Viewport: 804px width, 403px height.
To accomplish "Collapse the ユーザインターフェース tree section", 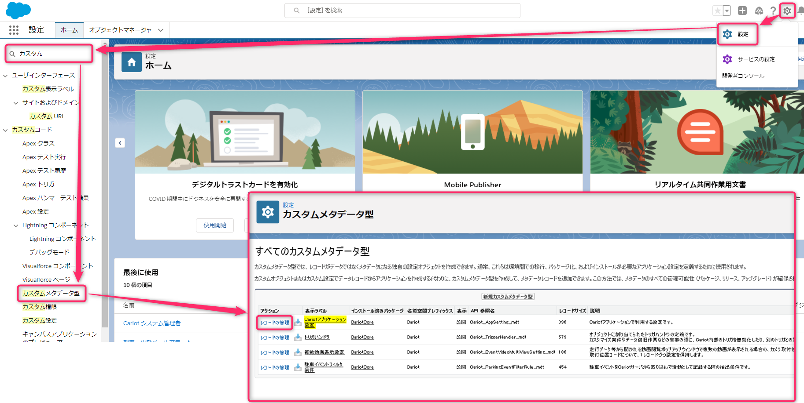I will coord(5,76).
